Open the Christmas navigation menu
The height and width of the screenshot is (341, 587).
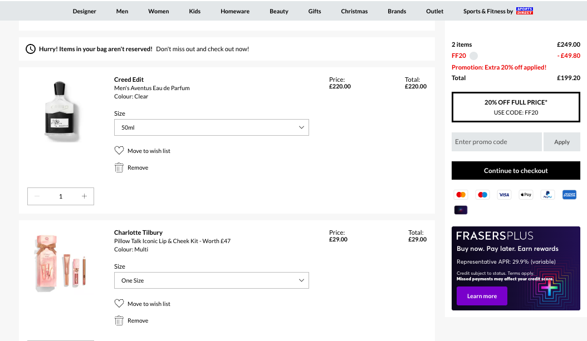(x=354, y=11)
